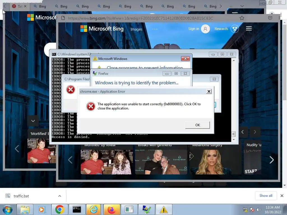Click the red error icon in chrome.exe dialog
Viewport: 287px width, 215px height.
[x=91, y=106]
